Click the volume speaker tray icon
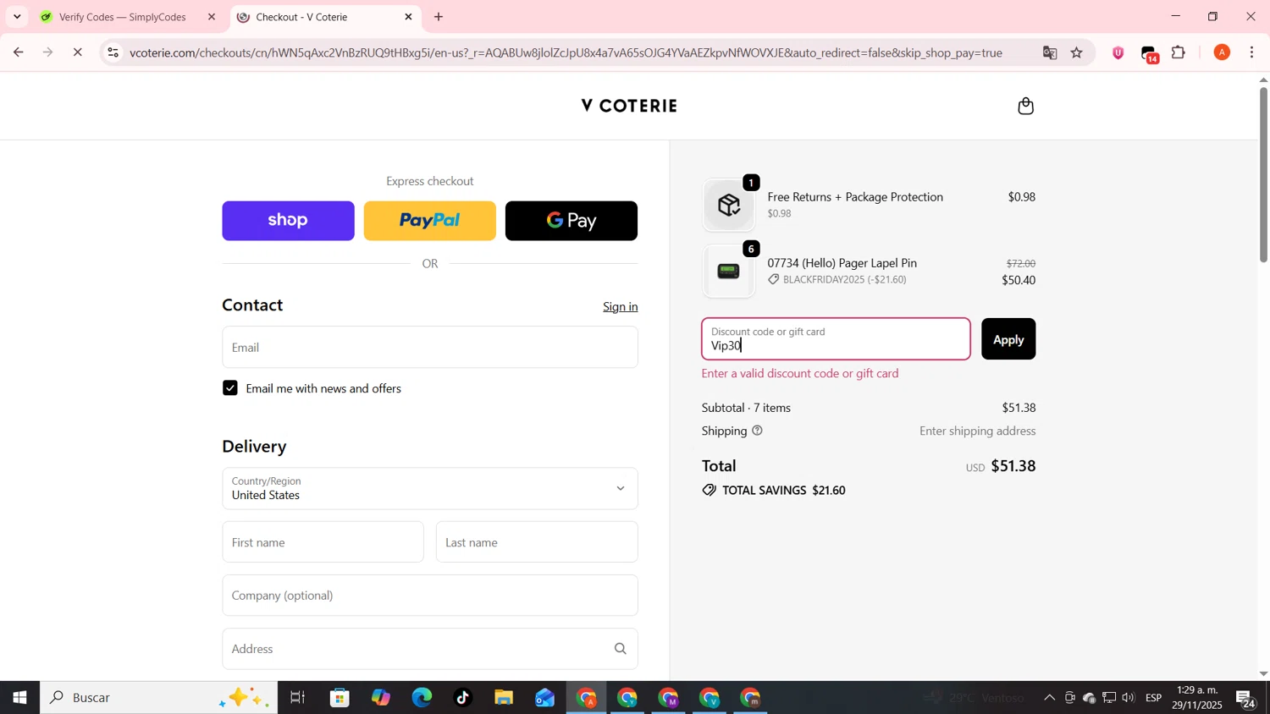The width and height of the screenshot is (1270, 714). [1129, 698]
